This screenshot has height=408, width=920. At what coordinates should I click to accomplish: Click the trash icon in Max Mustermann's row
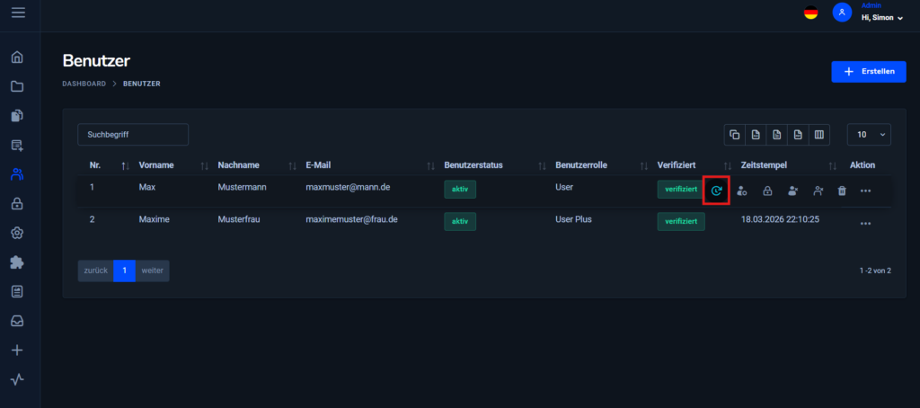841,191
